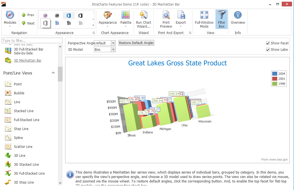294x190 pixels.
Task: Click Restore Default Angles button
Action: click(x=136, y=43)
